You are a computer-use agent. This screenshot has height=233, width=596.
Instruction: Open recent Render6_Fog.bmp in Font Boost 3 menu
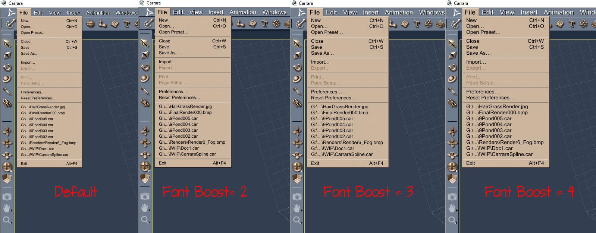[x=348, y=143]
